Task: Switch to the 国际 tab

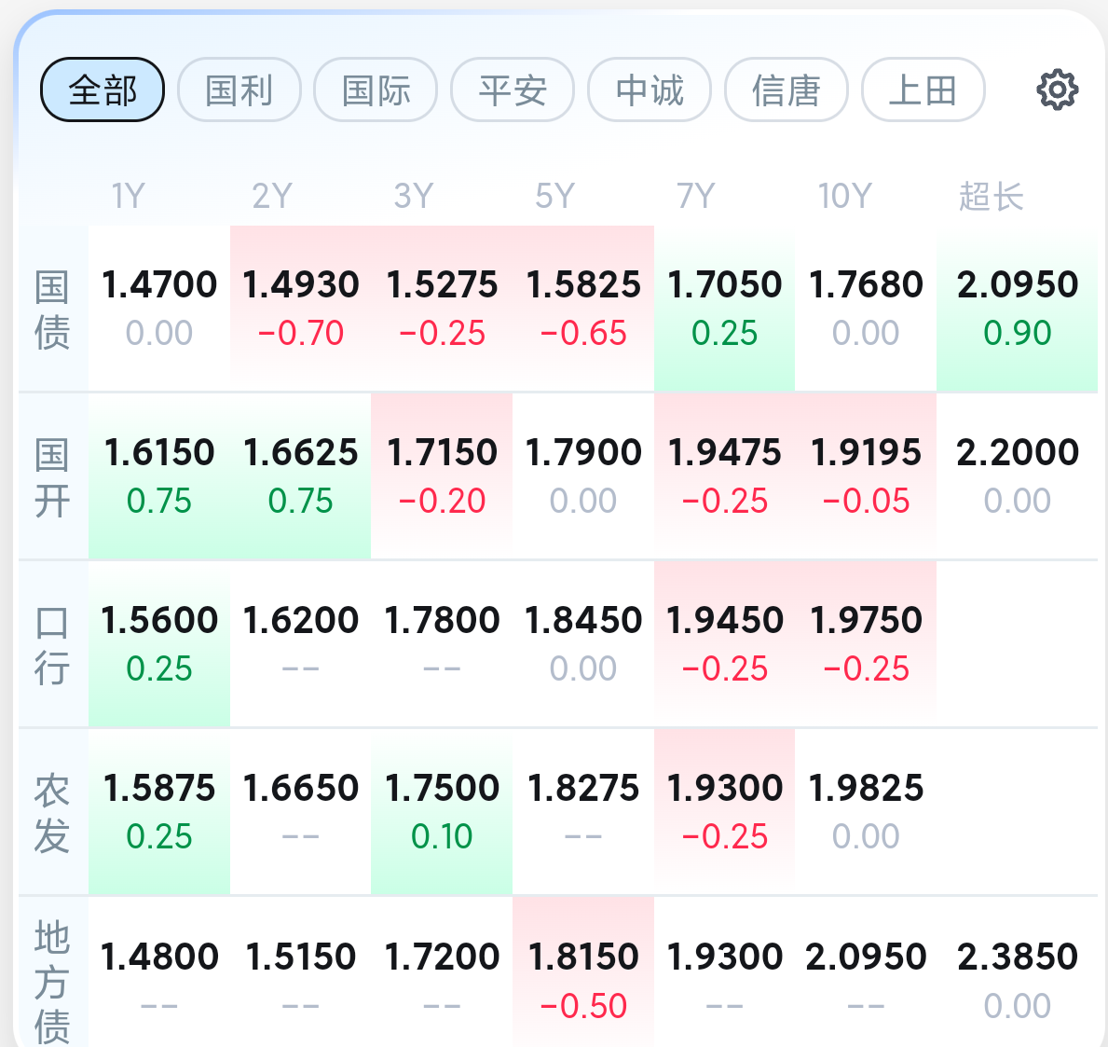Action: click(x=376, y=90)
